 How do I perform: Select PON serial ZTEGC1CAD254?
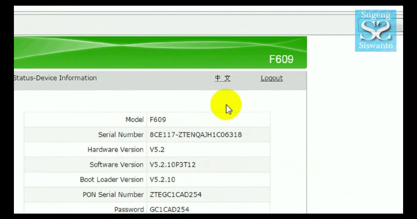point(175,194)
